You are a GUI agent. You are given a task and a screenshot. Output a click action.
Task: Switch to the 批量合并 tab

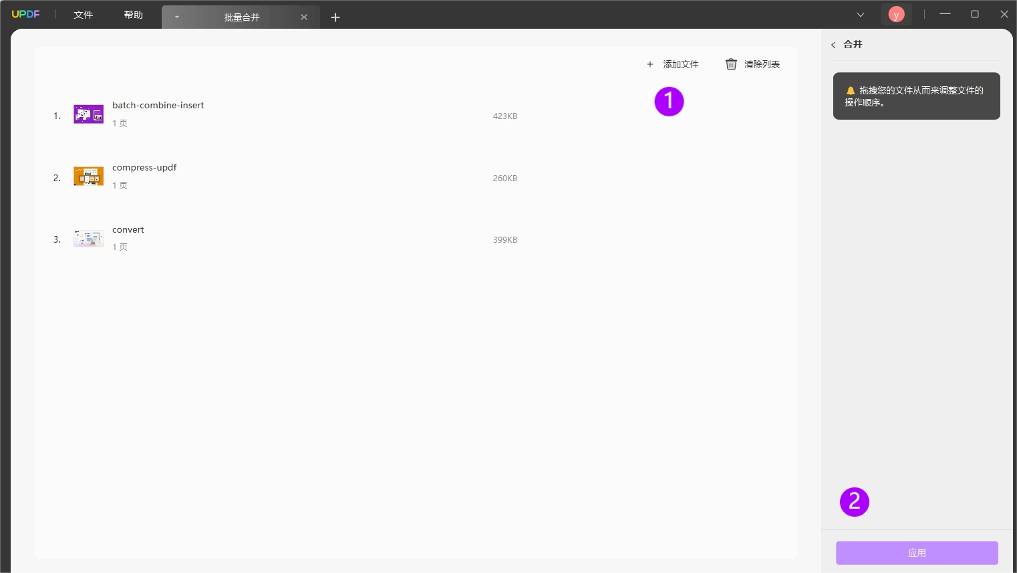241,17
